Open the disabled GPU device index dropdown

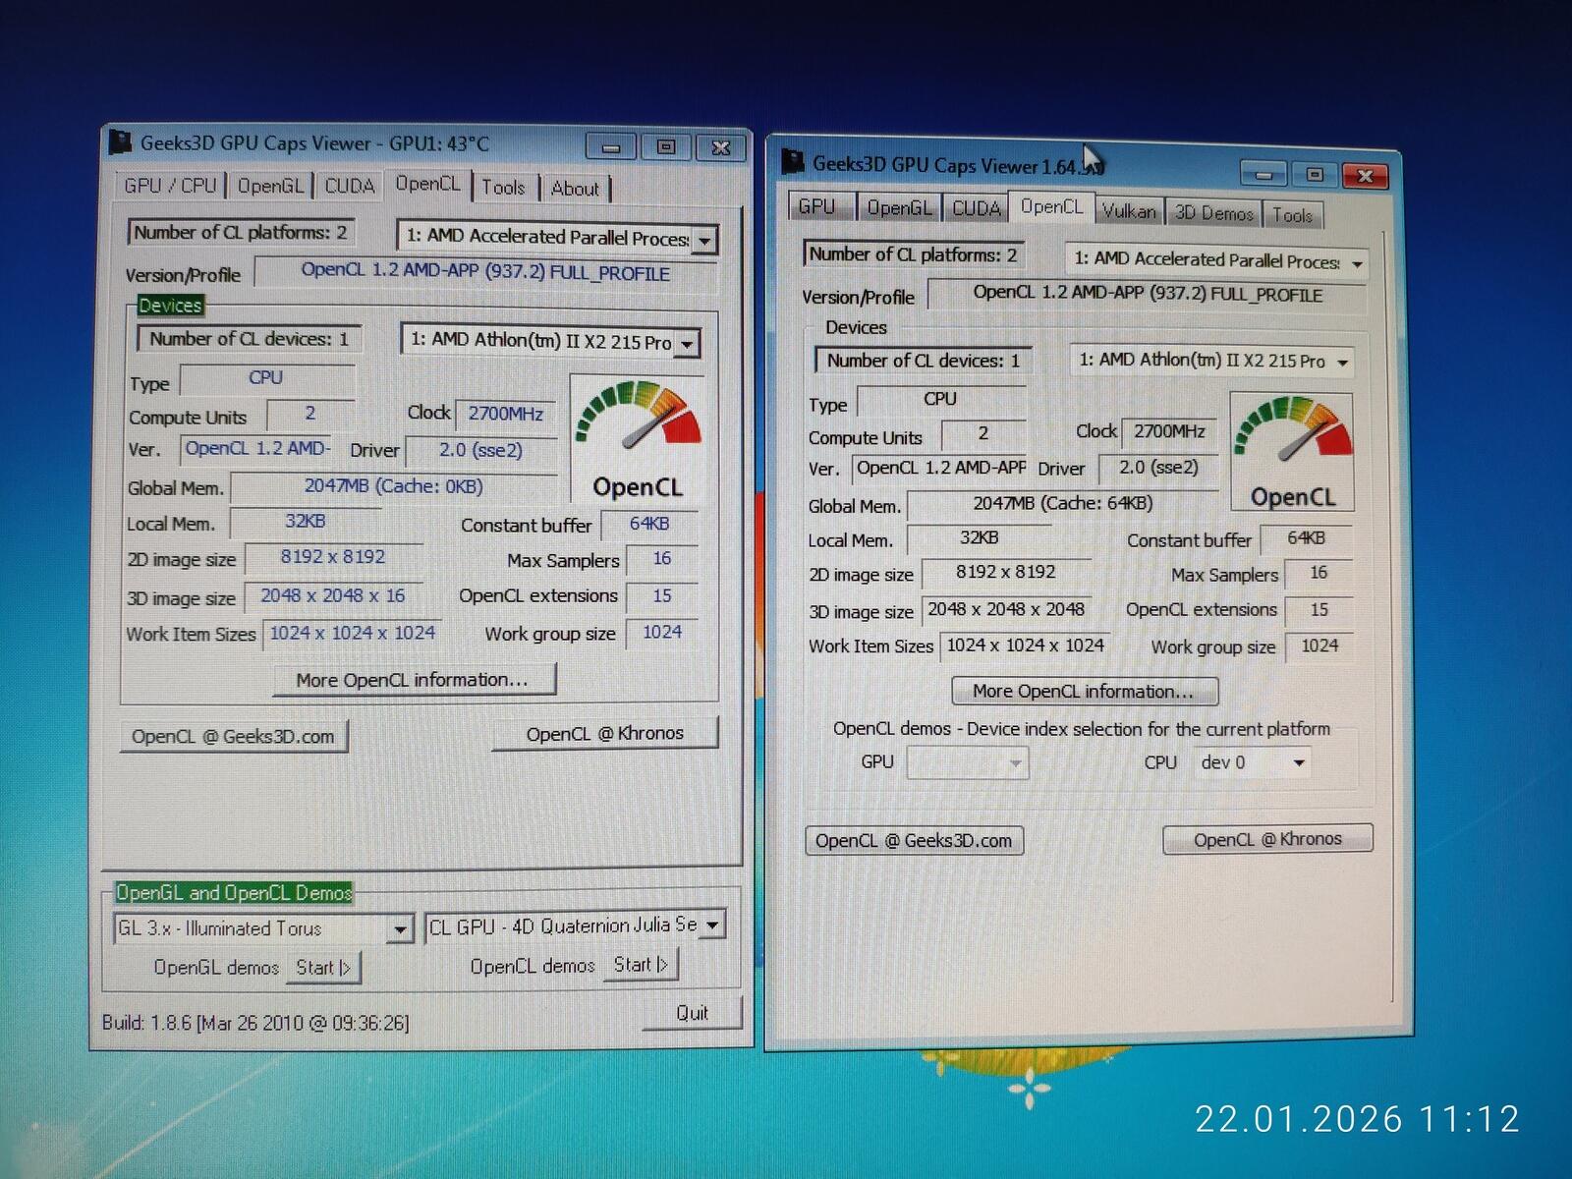[967, 762]
